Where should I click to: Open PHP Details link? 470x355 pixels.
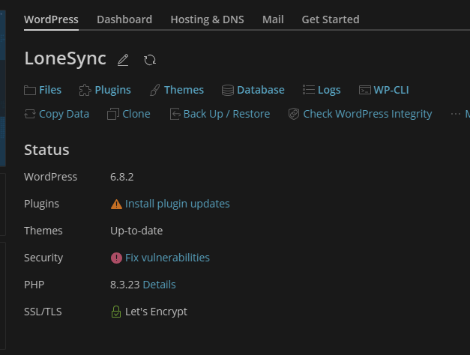159,285
